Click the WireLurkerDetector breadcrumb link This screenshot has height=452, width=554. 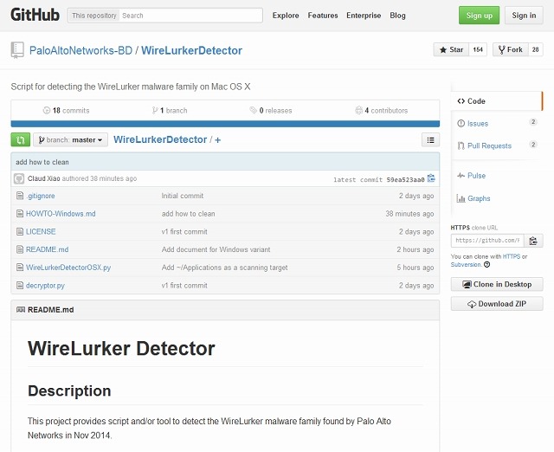click(160, 139)
